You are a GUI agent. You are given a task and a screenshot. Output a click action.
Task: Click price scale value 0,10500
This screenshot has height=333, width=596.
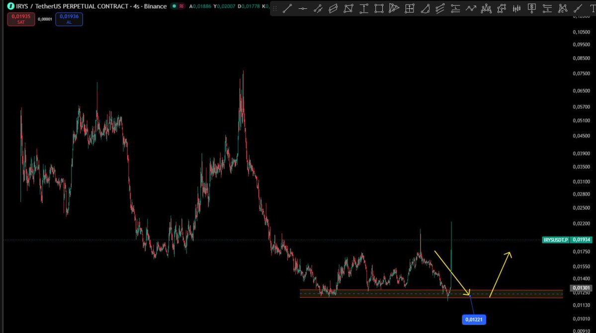[x=581, y=32]
